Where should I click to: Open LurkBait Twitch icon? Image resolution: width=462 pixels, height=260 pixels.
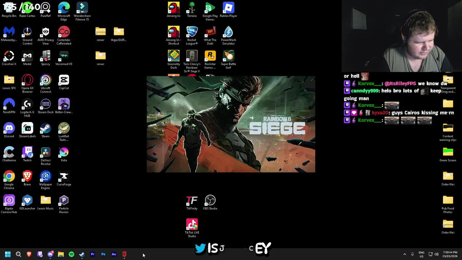(64, 132)
